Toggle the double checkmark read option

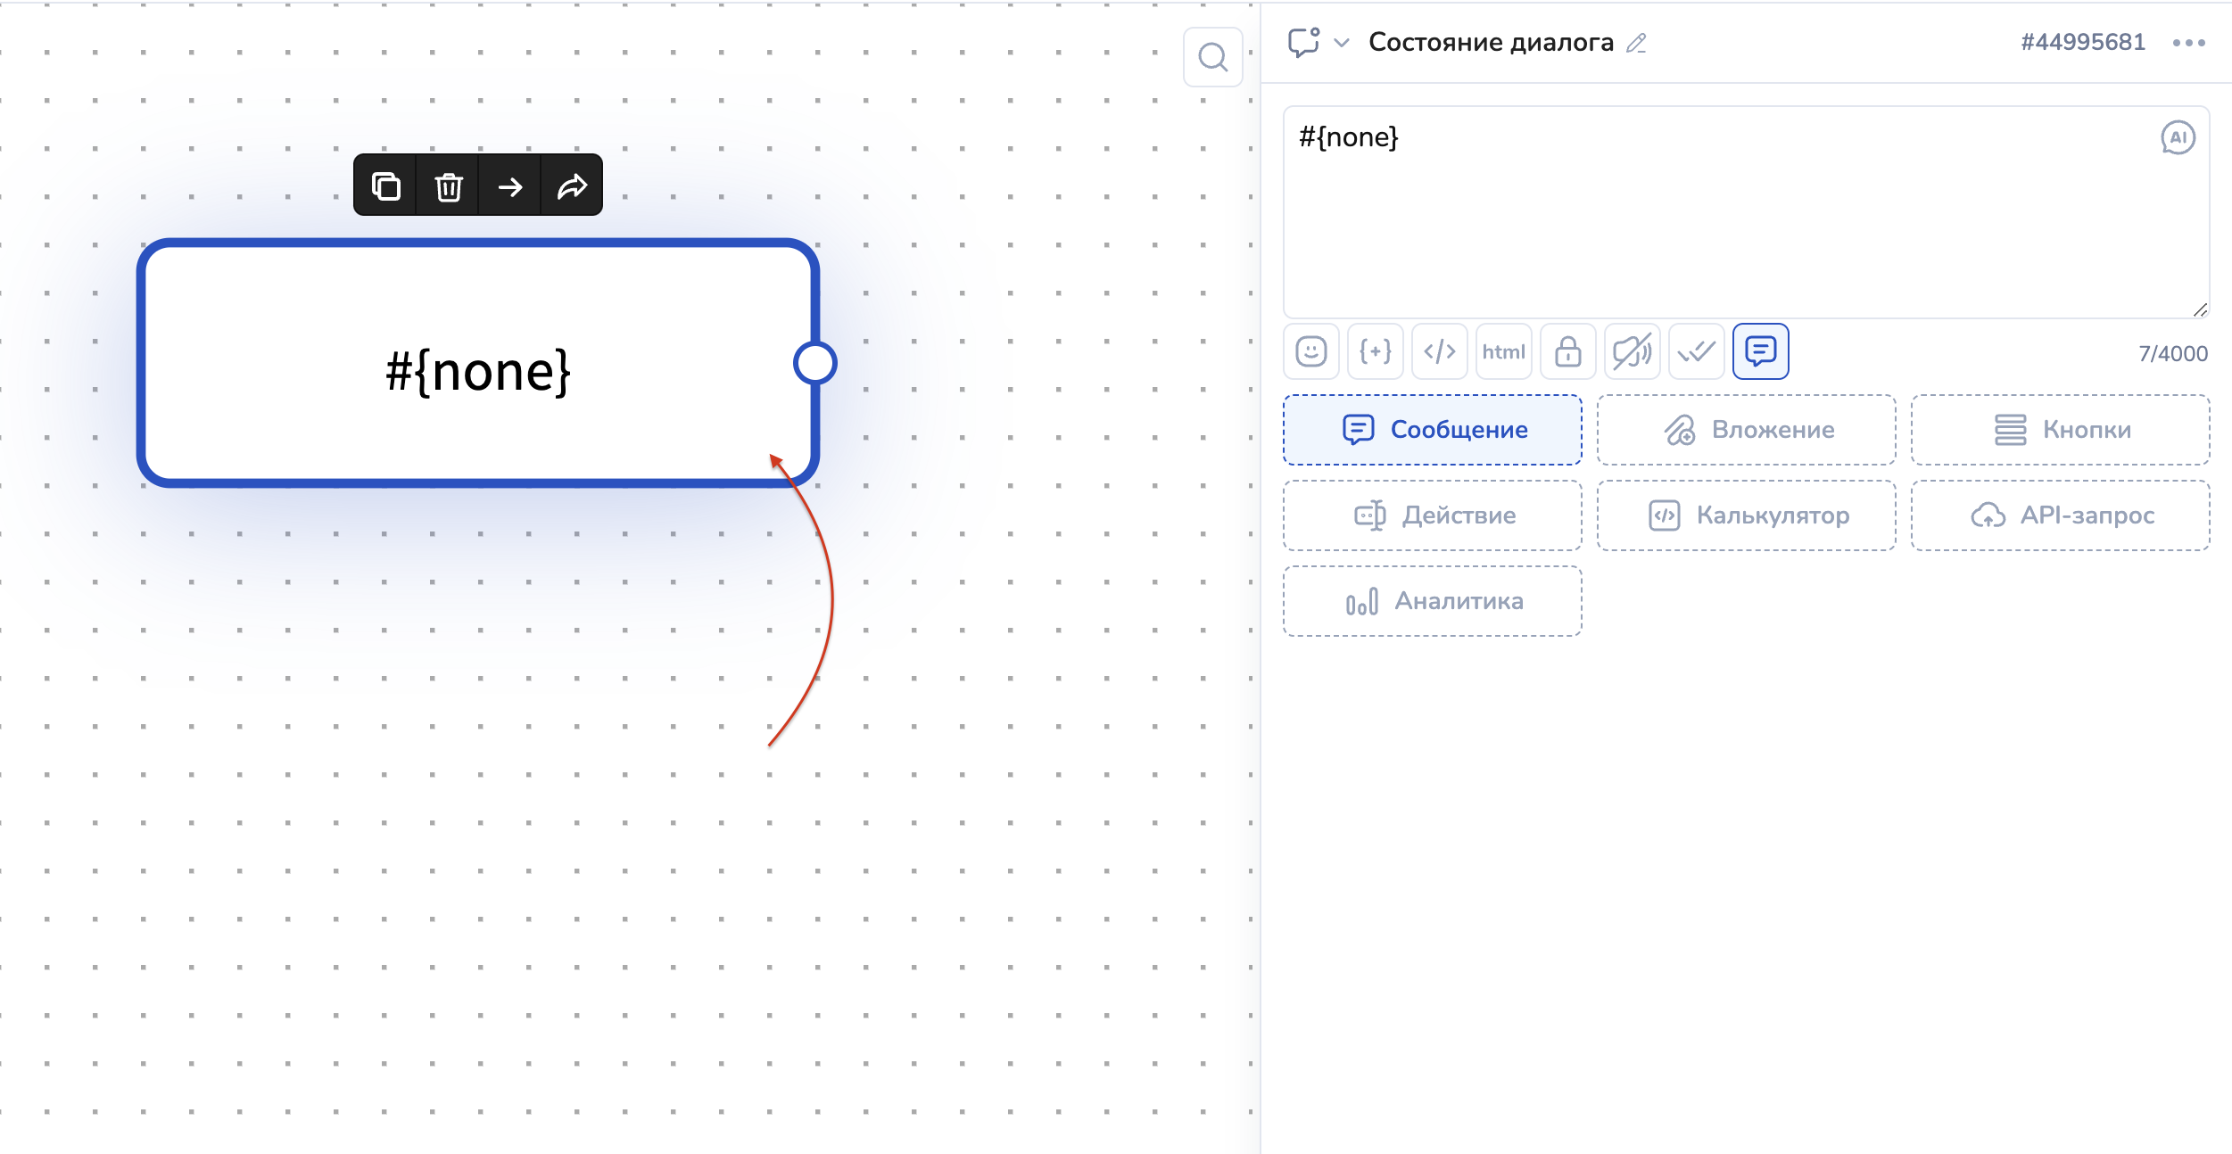pos(1696,351)
